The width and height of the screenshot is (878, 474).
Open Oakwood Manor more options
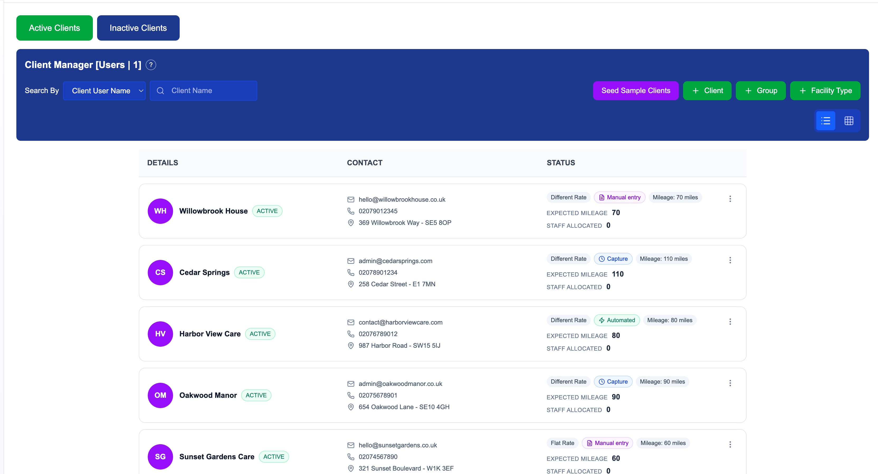click(730, 383)
